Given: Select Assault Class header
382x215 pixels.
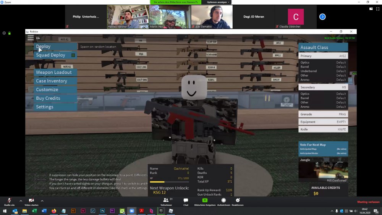Looking at the screenshot, I should pos(323,47).
